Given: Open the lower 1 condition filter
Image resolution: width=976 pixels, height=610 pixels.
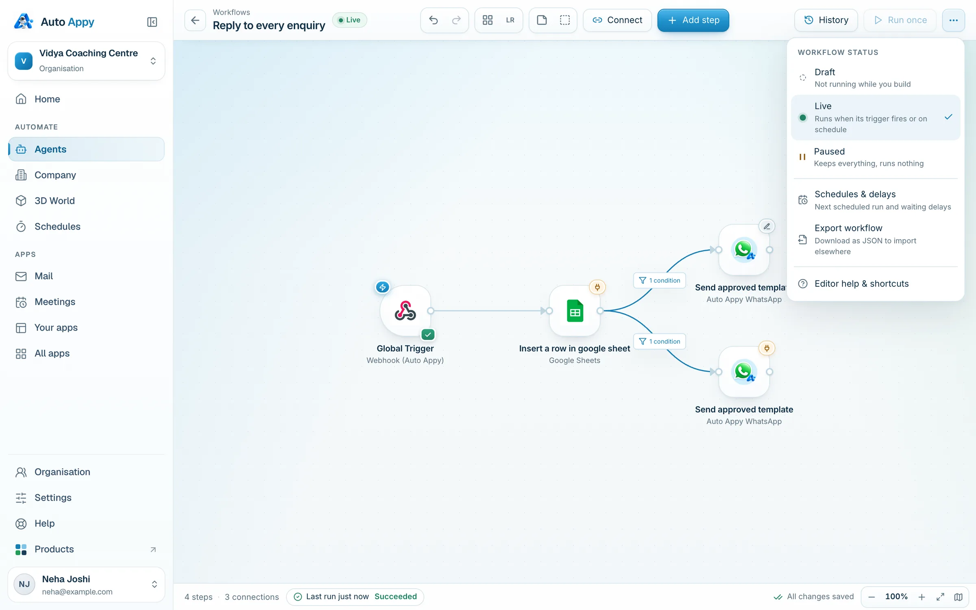Looking at the screenshot, I should [x=659, y=341].
